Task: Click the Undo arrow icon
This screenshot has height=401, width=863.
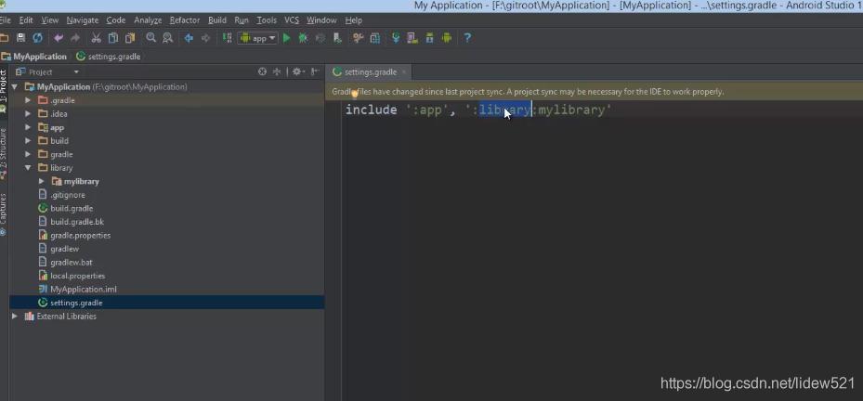Action: [x=59, y=38]
